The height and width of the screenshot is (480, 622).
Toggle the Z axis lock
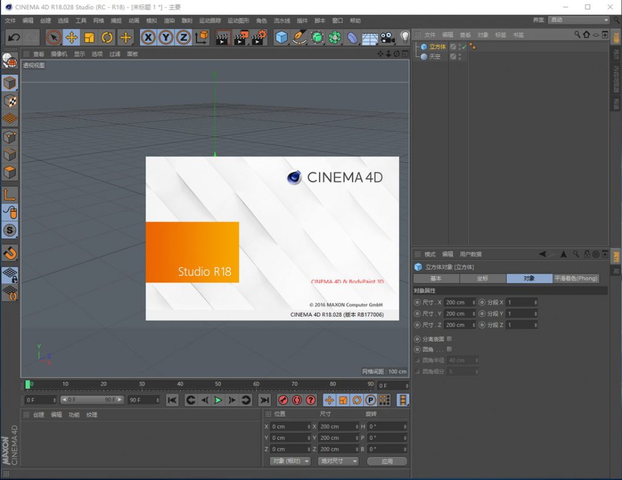coord(183,38)
